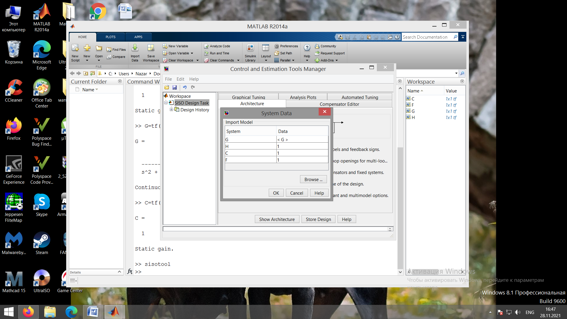This screenshot has width=567, height=319.
Task: Click the Help question mark icon
Action: 307,48
